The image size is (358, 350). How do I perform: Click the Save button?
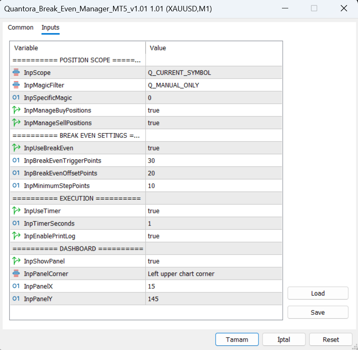[x=318, y=312]
